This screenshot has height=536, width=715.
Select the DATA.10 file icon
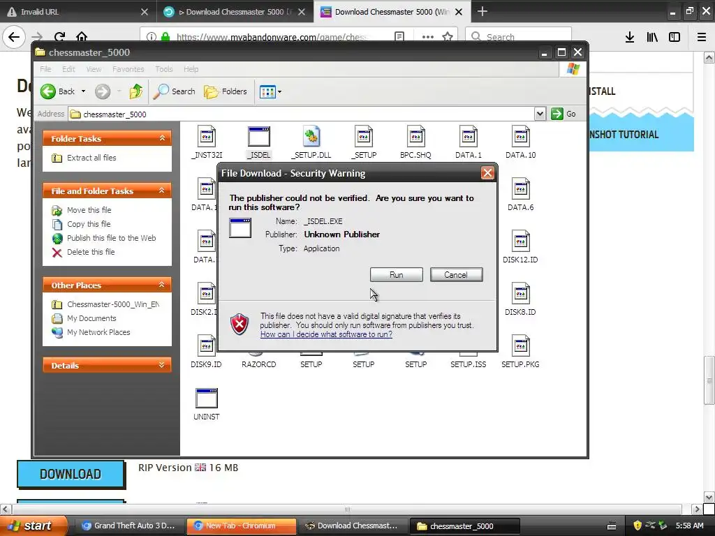coord(521,137)
